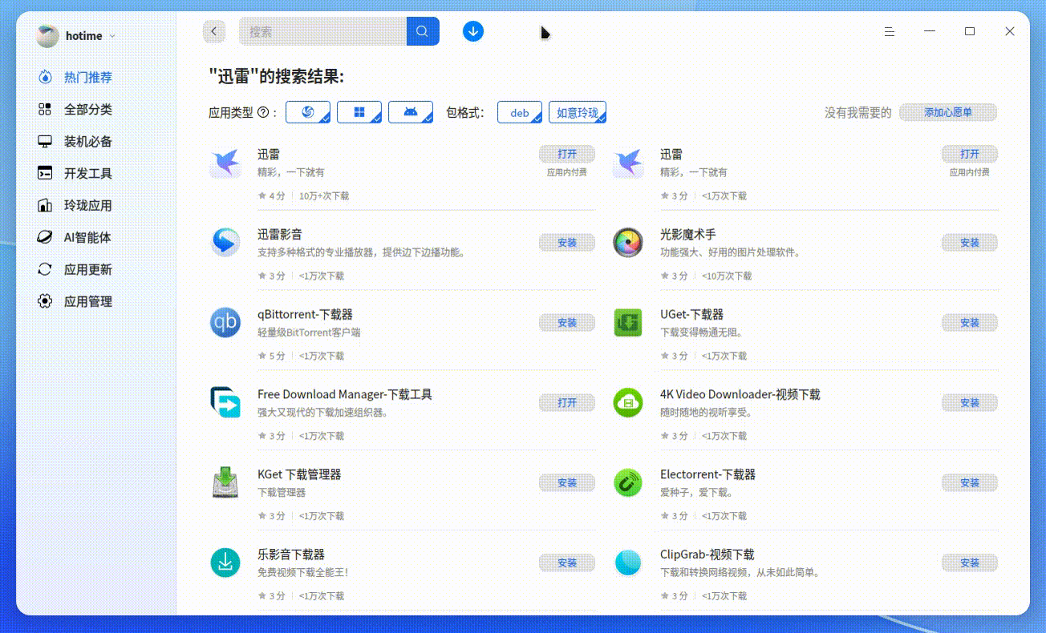The height and width of the screenshot is (633, 1046).
Task: Click the 迅雷影音 app icon
Action: [x=225, y=242]
